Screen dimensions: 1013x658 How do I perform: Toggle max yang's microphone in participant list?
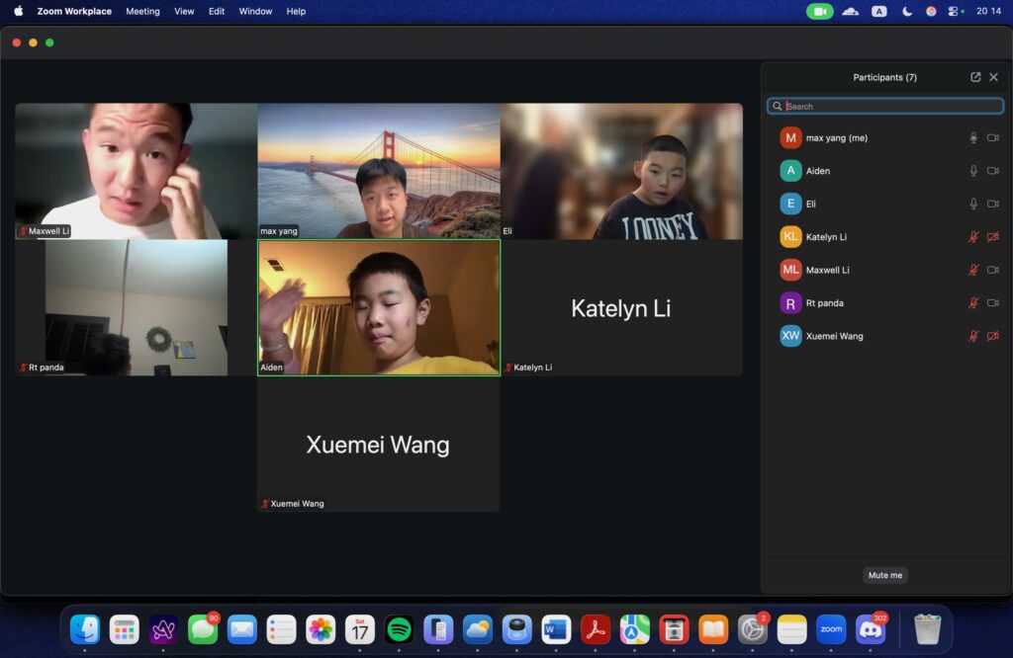coord(973,138)
